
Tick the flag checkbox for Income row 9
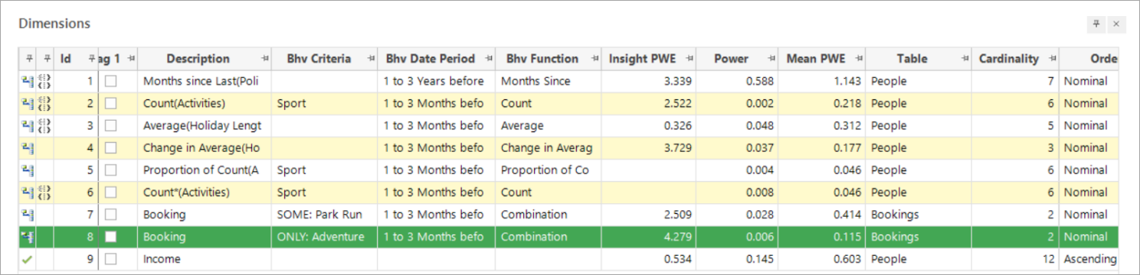click(111, 259)
